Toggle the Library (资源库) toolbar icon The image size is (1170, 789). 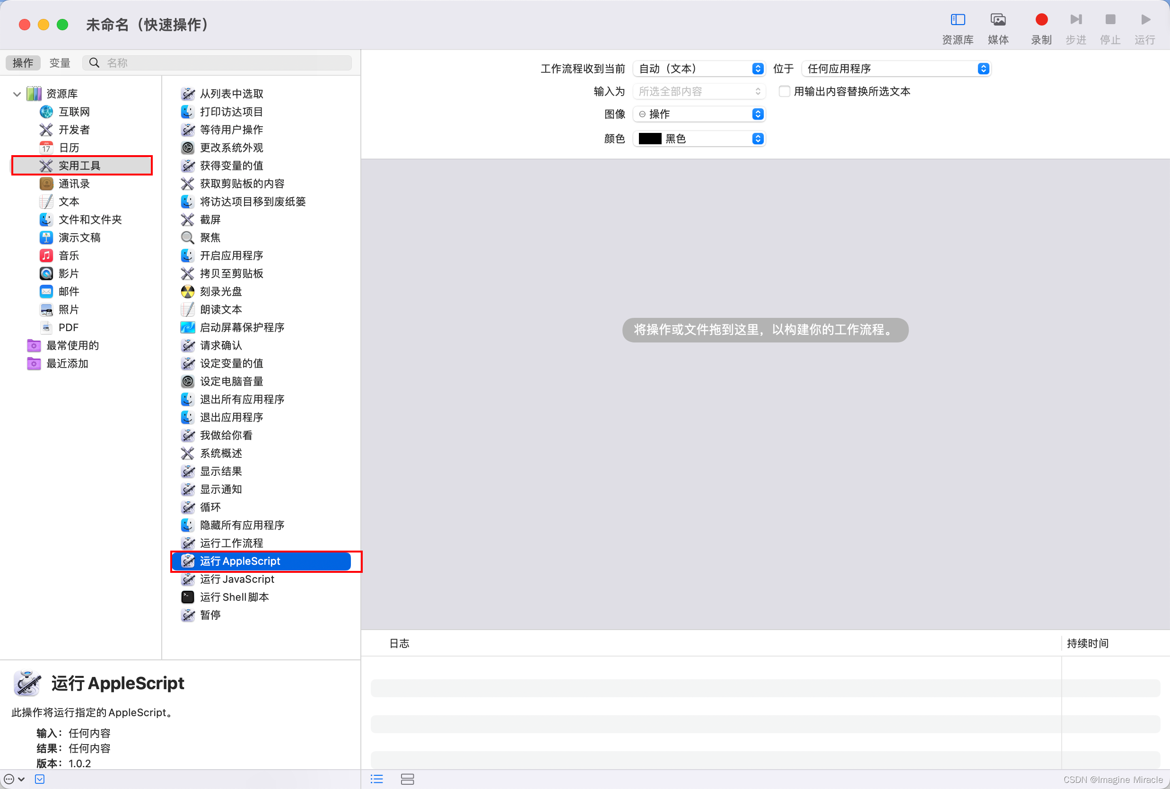pyautogui.click(x=957, y=20)
